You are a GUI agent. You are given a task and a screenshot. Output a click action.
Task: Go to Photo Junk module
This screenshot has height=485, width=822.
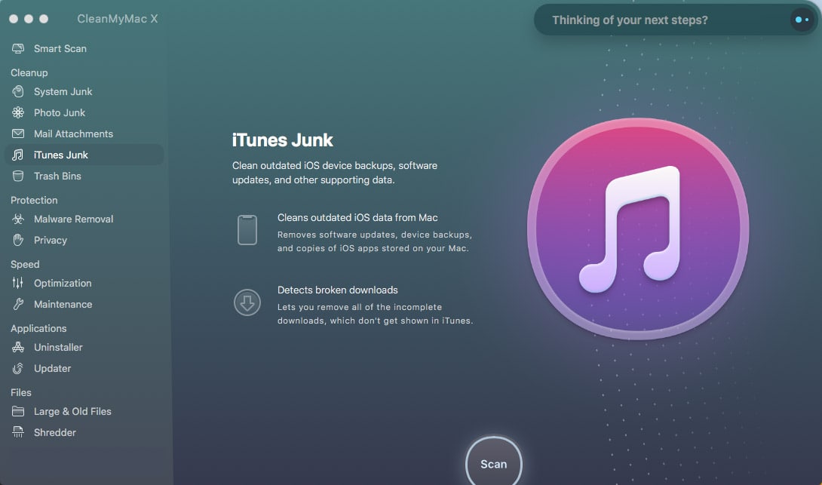tap(60, 112)
